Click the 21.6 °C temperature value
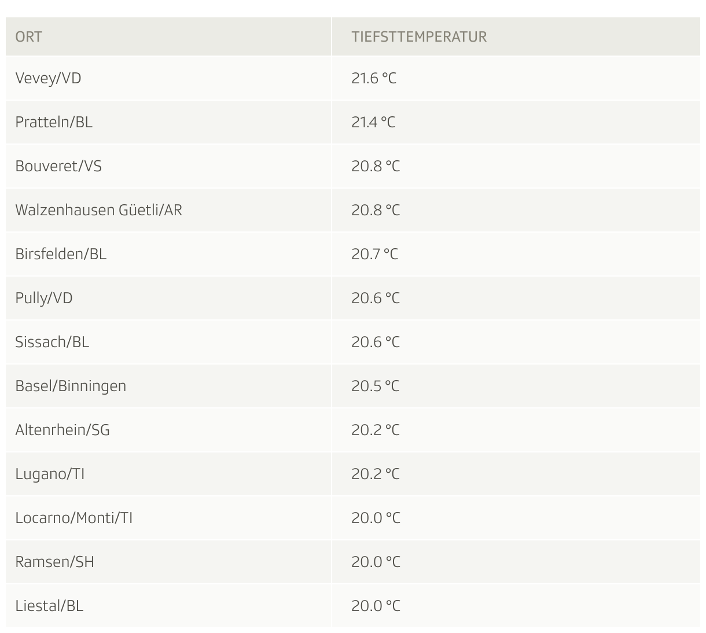The width and height of the screenshot is (706, 633). (374, 78)
